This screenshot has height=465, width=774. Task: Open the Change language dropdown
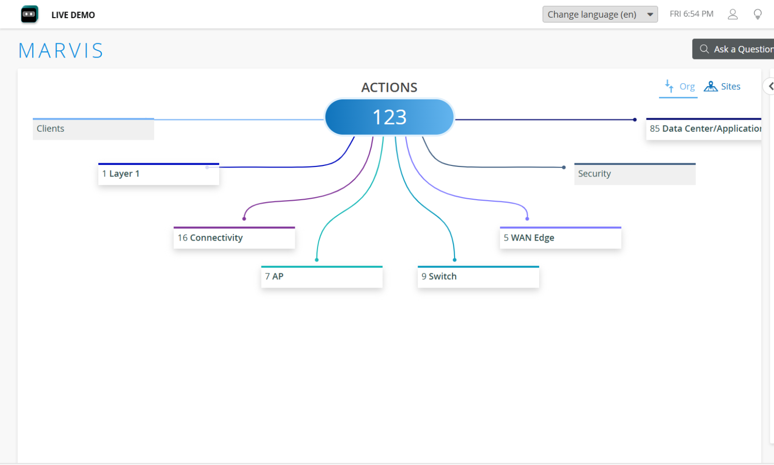600,14
